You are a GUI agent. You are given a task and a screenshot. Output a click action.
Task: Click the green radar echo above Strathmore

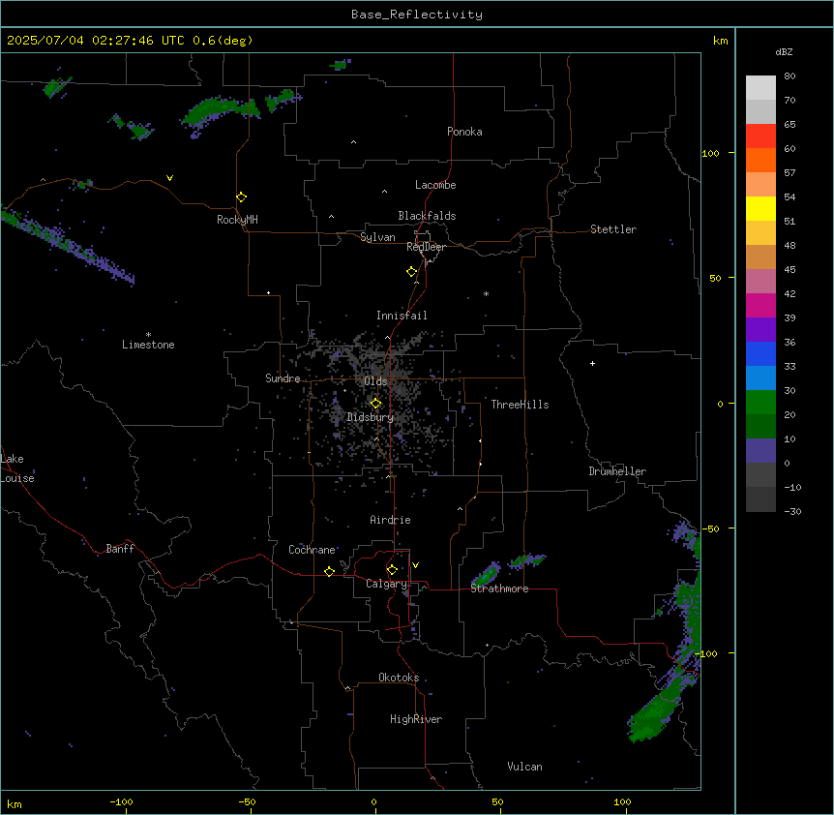pyautogui.click(x=486, y=575)
